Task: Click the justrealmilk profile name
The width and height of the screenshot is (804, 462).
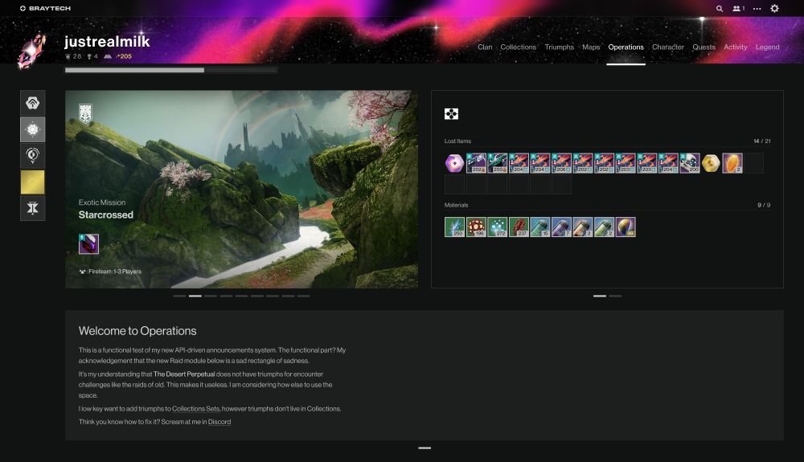Action: coord(107,42)
